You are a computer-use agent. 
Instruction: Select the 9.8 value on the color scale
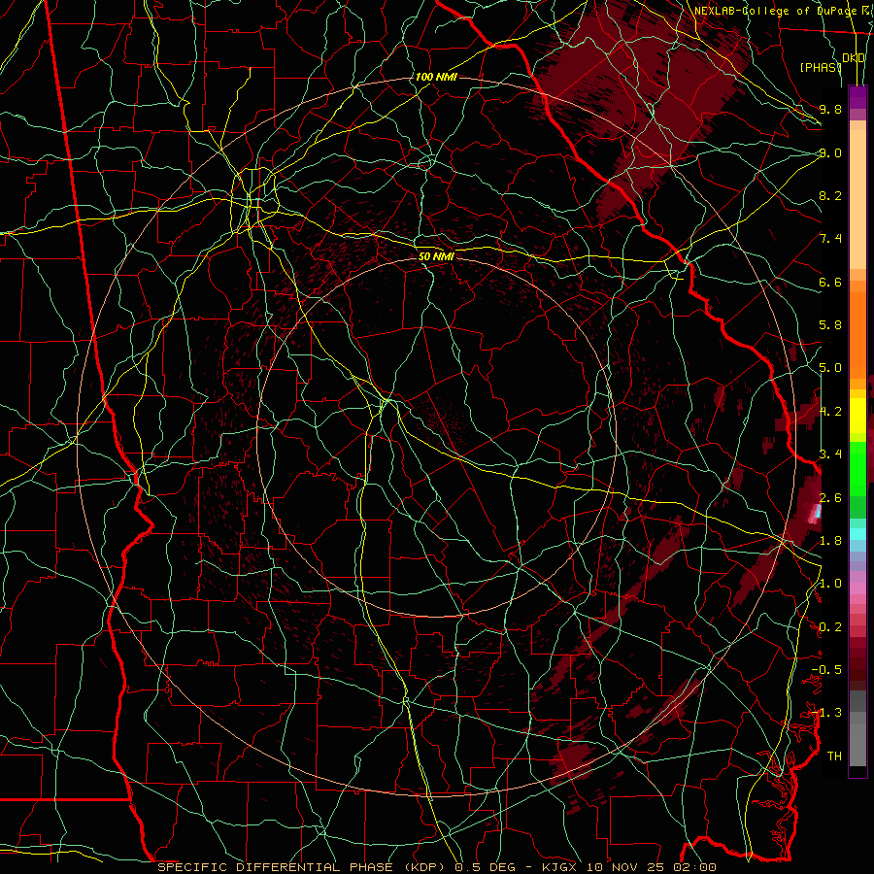830,109
